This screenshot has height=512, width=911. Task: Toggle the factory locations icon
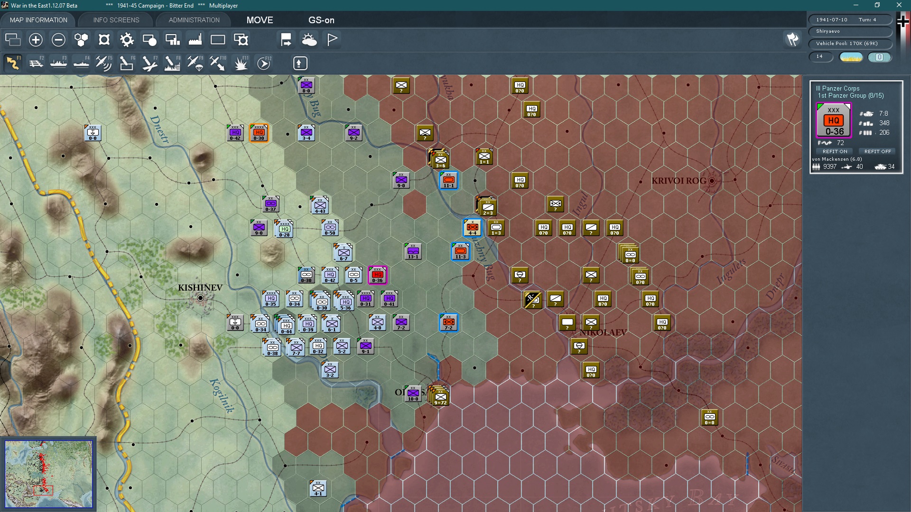(x=195, y=39)
